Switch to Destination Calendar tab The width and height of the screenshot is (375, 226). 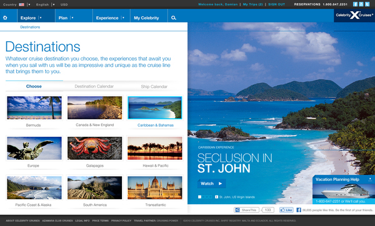[x=94, y=86]
